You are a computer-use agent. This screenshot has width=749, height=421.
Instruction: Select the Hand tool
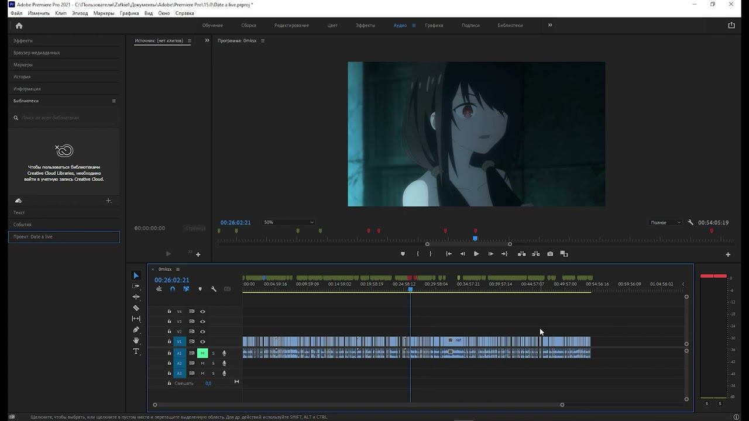tap(136, 340)
